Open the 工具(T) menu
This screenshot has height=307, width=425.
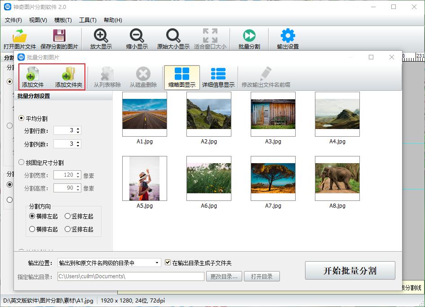[x=89, y=20]
